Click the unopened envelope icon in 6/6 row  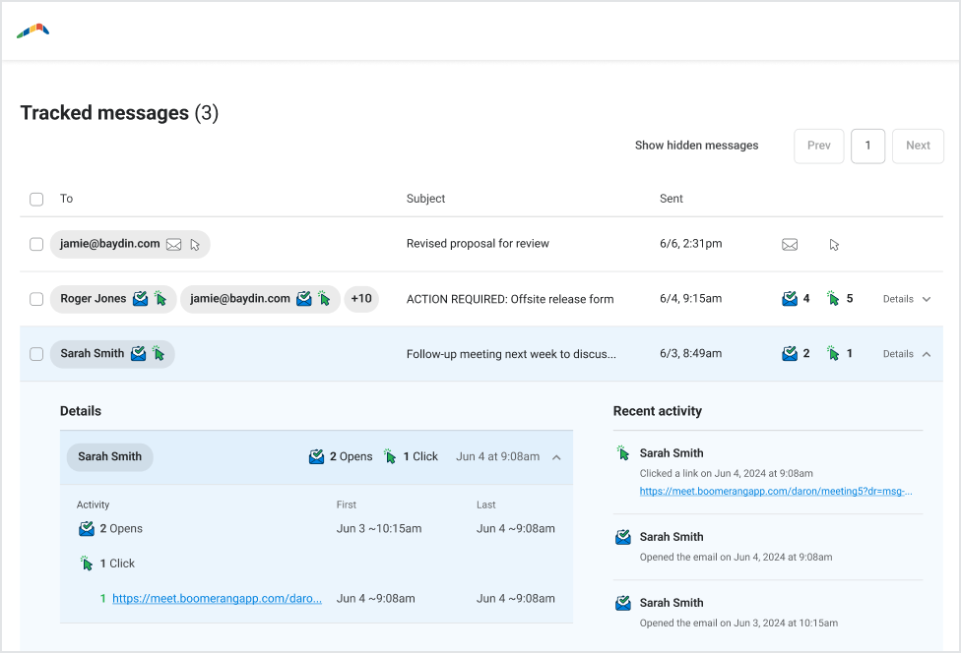790,245
